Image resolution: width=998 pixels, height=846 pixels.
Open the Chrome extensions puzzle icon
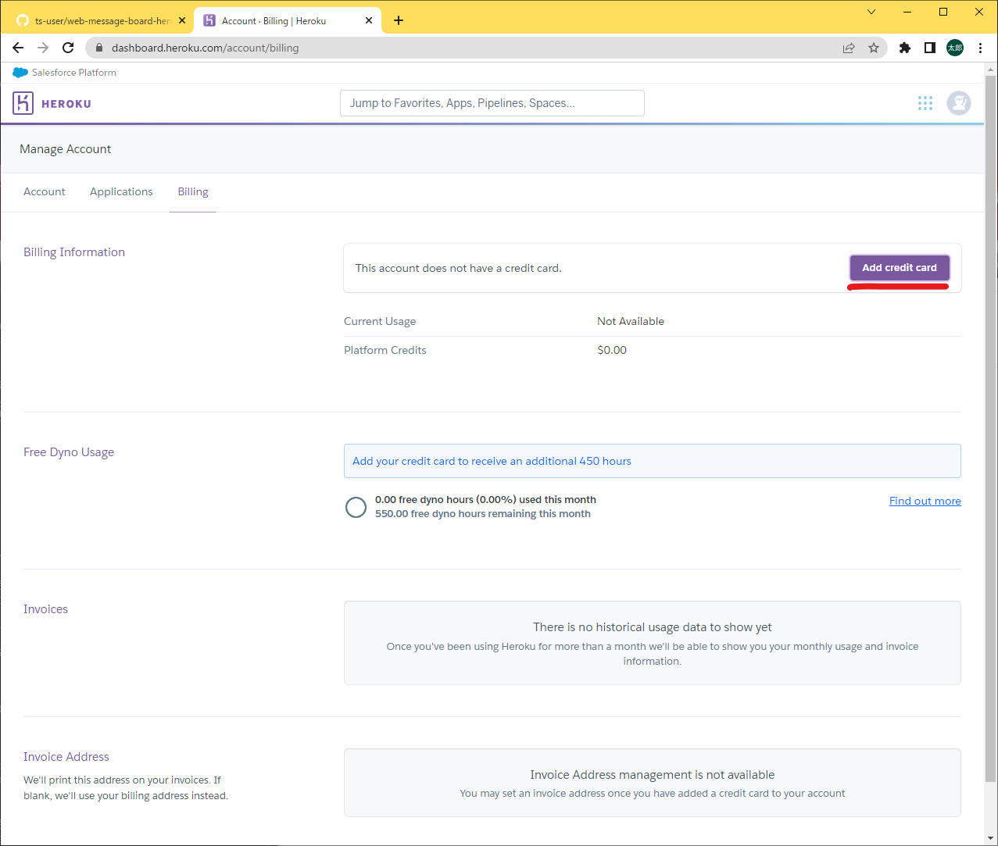(905, 48)
